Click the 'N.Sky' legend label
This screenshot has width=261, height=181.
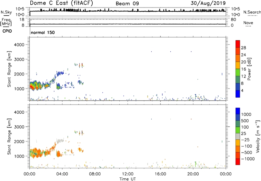click(x=6, y=12)
